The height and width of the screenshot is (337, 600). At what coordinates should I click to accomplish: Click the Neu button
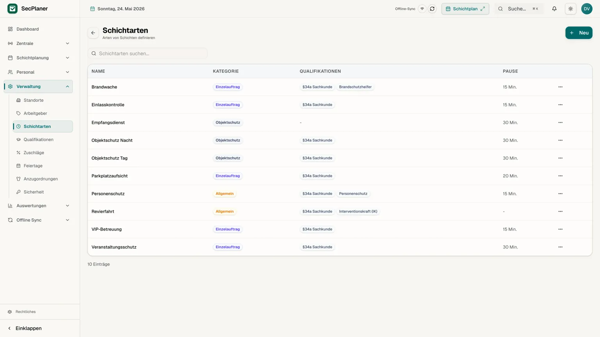pos(579,33)
